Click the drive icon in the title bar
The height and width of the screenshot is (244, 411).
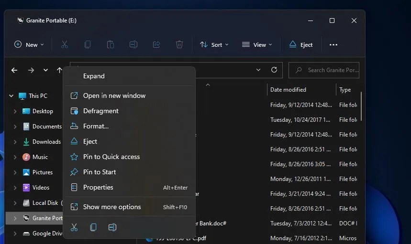pos(20,21)
